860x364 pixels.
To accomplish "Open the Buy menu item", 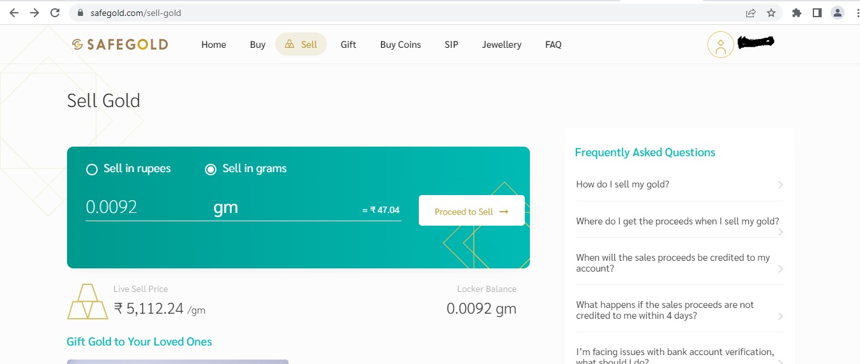I will [x=257, y=45].
